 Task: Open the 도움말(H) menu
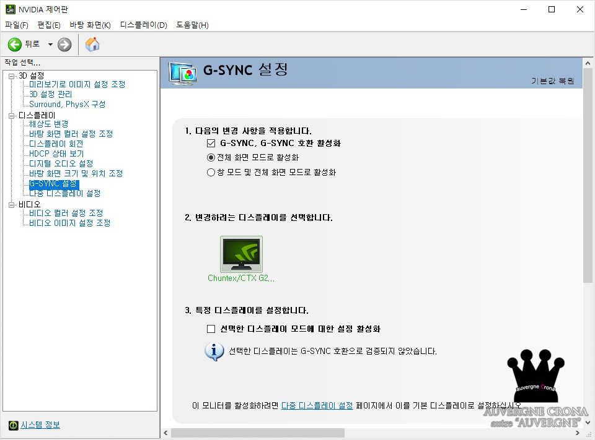192,25
